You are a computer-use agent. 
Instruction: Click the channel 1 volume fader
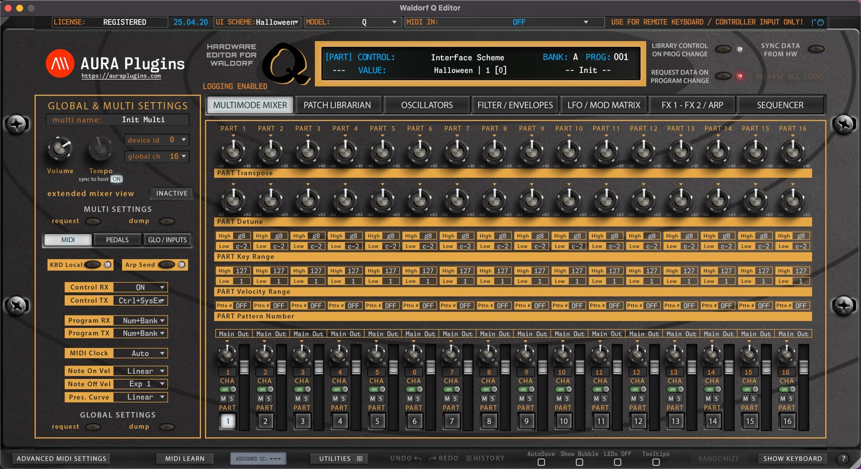tap(244, 368)
